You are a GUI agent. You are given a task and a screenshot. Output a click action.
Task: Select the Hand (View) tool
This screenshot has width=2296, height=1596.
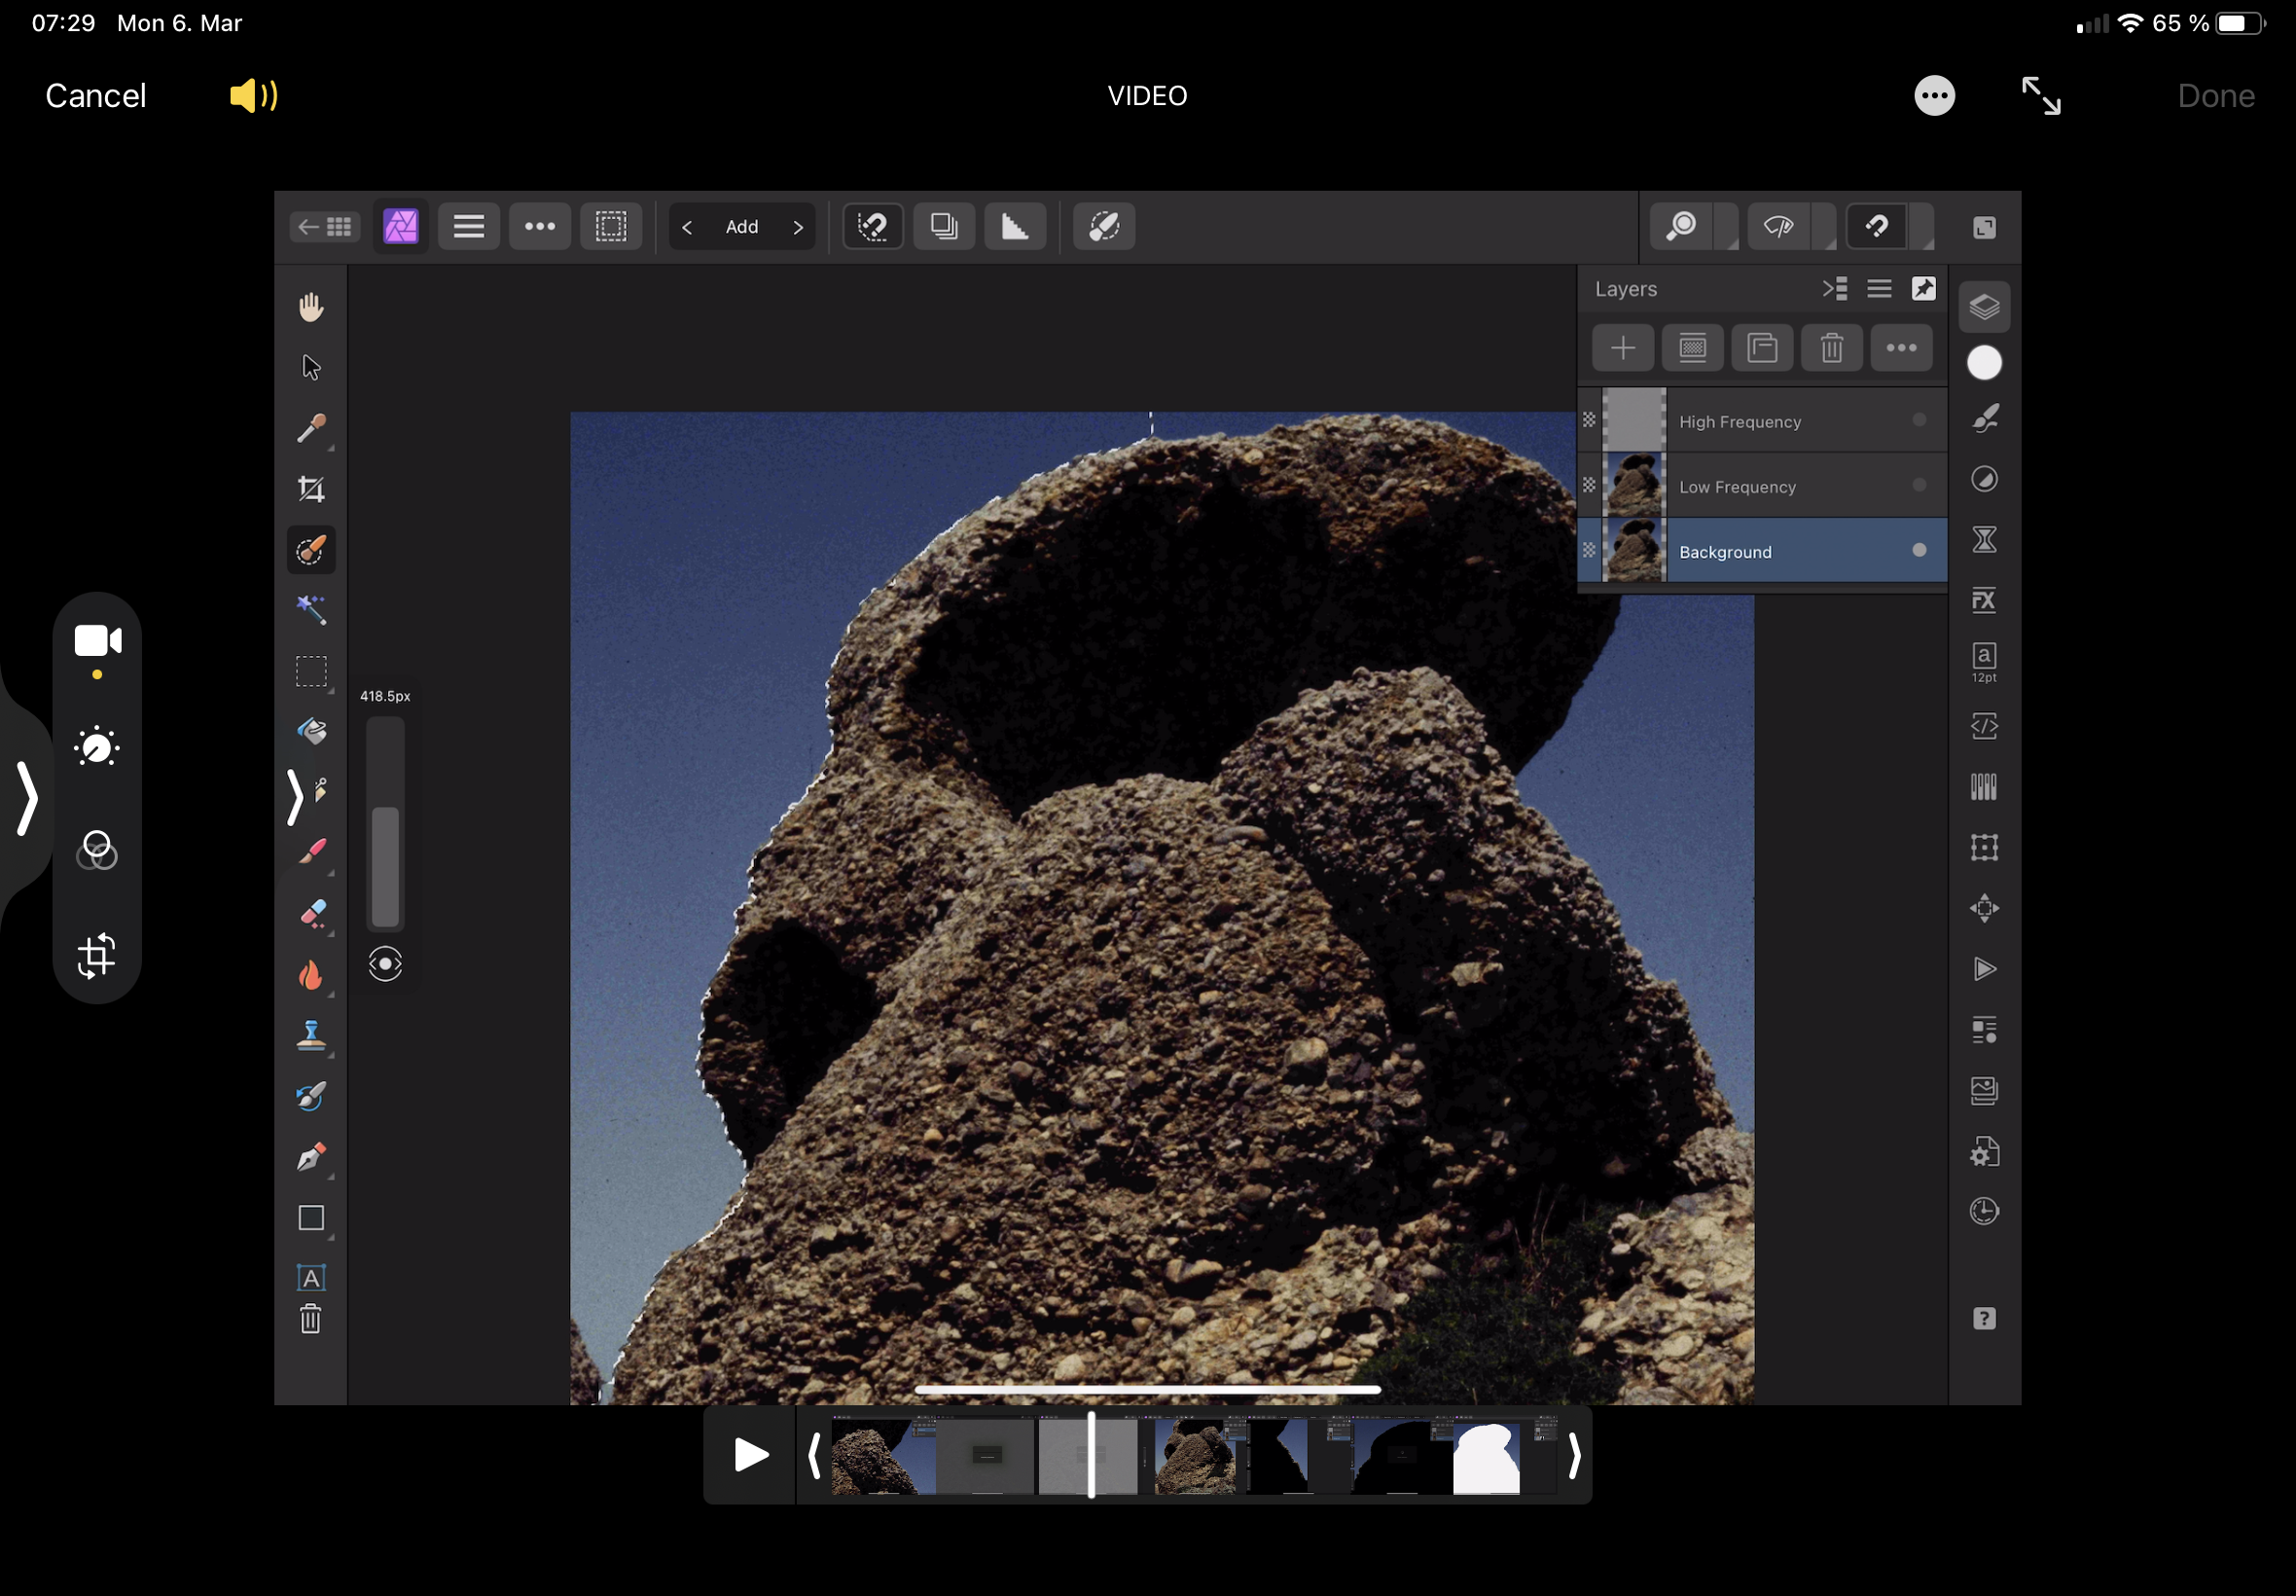[311, 307]
